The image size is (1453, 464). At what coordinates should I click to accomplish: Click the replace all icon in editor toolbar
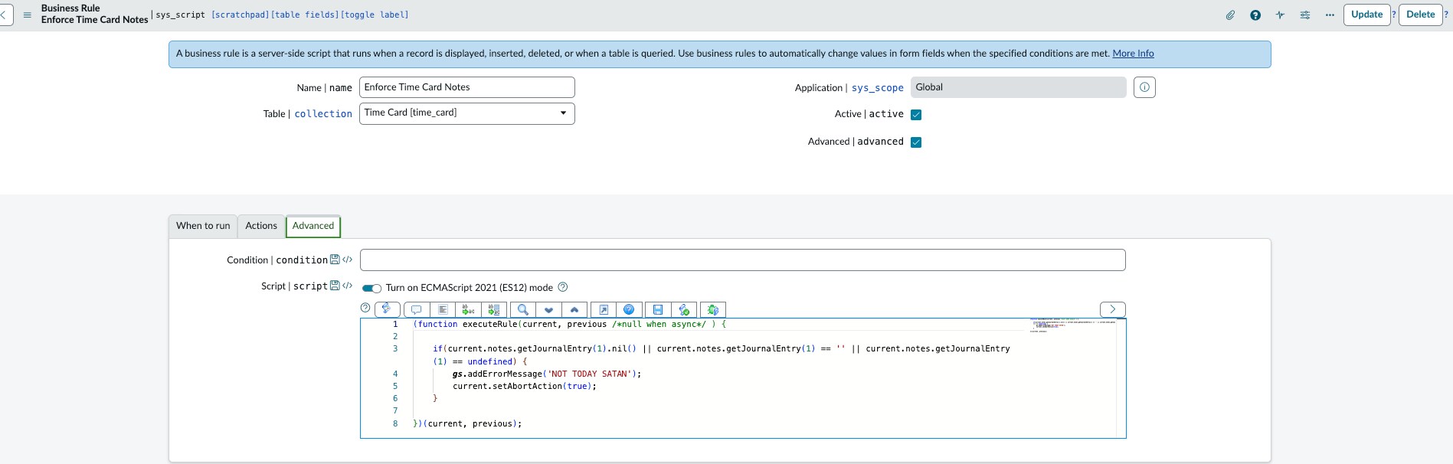(493, 309)
